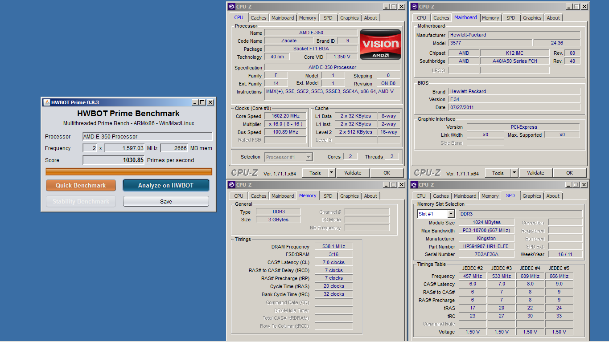Open Mainboard tab in the CPU window

(x=283, y=18)
